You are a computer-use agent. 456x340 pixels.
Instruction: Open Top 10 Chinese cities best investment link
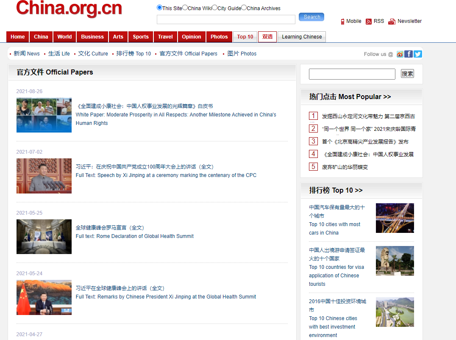333,326
